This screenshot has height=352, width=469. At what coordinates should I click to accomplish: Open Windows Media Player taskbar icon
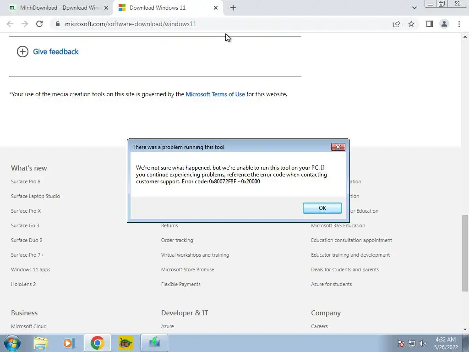pyautogui.click(x=68, y=343)
